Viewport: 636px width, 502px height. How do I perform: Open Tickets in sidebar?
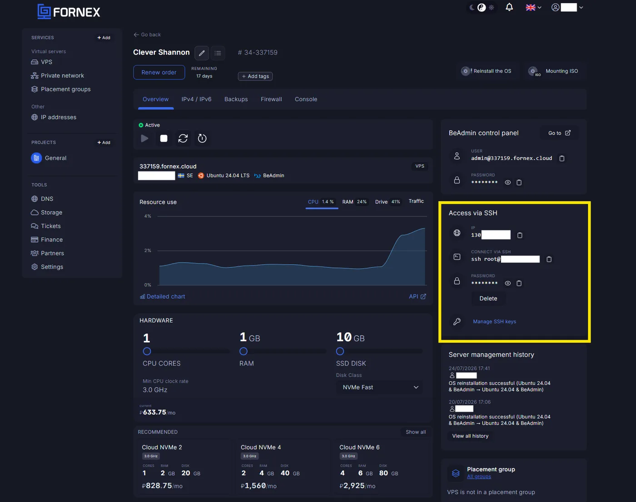pos(46,226)
